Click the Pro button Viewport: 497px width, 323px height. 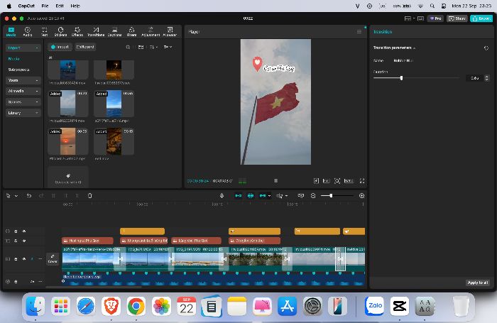pyautogui.click(x=435, y=18)
